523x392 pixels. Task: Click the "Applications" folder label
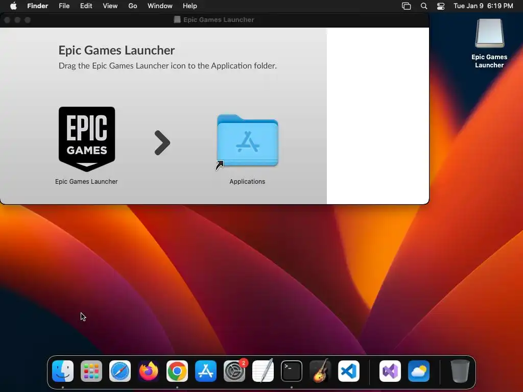coord(247,182)
